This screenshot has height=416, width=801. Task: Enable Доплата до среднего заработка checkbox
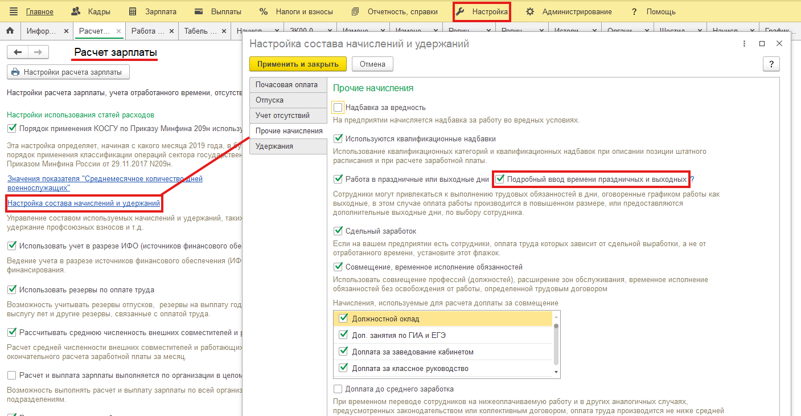[x=339, y=389]
